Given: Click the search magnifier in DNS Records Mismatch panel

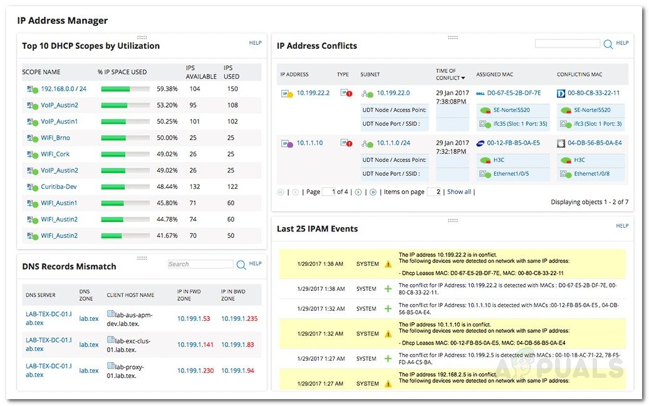Looking at the screenshot, I should [x=241, y=264].
